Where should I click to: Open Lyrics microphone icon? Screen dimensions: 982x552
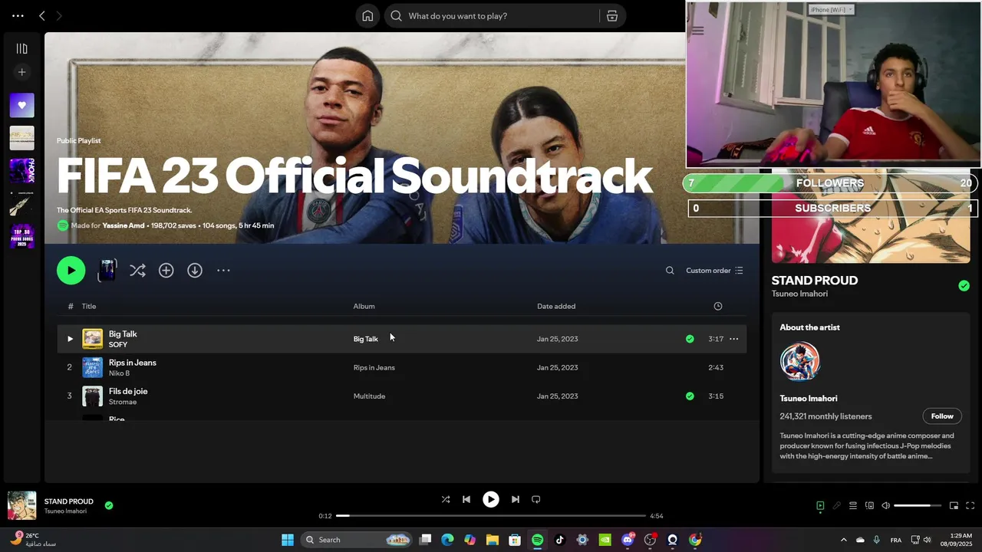[x=837, y=505]
